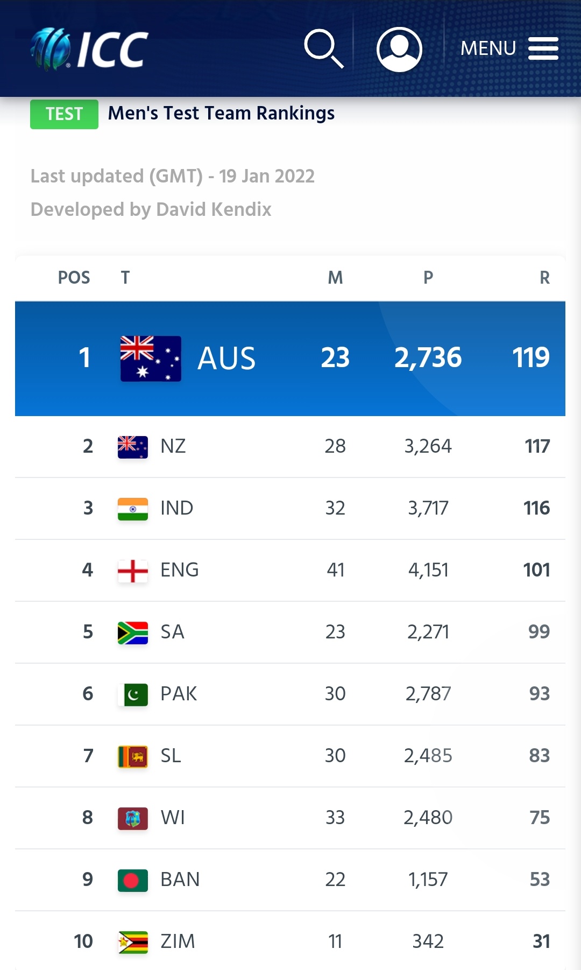Click the P points column header
The width and height of the screenshot is (581, 970).
click(x=428, y=278)
